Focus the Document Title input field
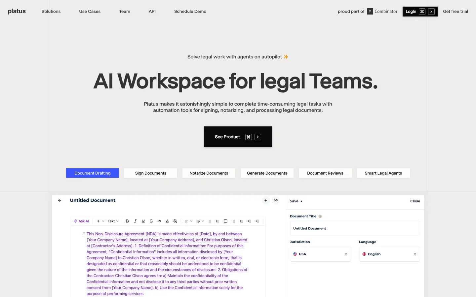The height and width of the screenshot is (297, 476). click(x=355, y=228)
